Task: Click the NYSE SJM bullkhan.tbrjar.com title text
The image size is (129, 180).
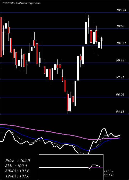Action: coord(21,3)
